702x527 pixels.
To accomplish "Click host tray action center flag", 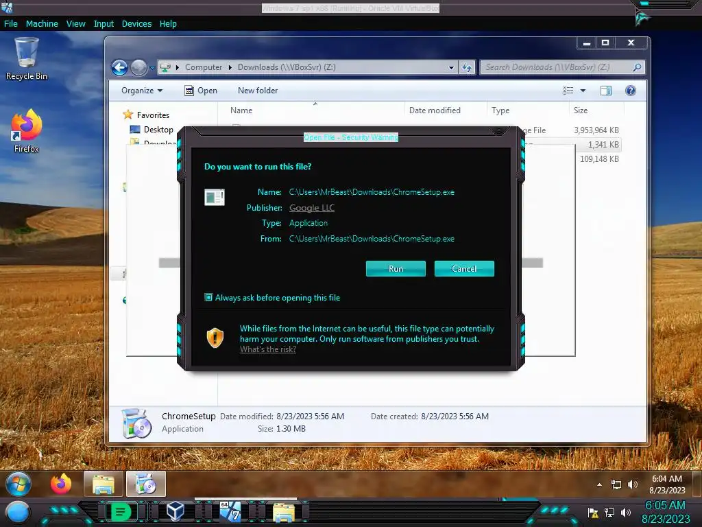I will 593,513.
